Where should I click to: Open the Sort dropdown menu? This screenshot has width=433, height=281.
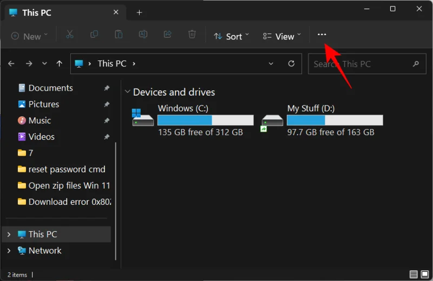click(231, 36)
